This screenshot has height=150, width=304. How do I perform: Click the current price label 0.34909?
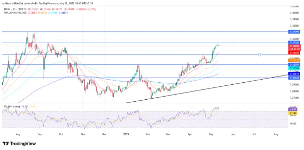[294, 46]
